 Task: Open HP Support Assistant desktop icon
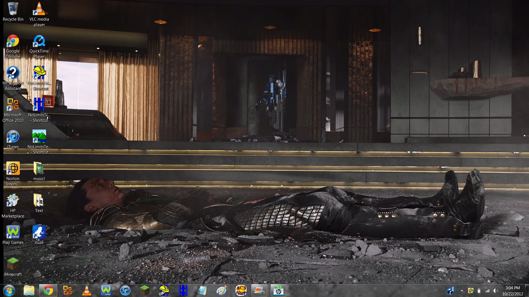13,78
